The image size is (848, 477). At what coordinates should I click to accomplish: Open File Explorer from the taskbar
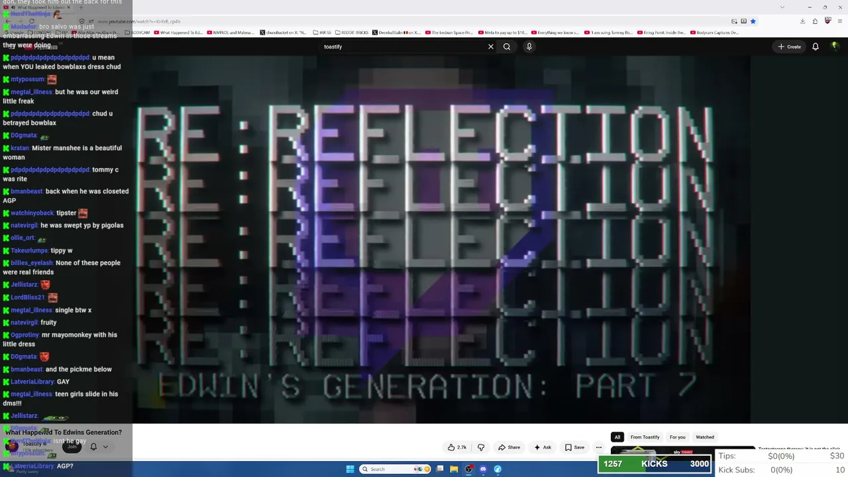pyautogui.click(x=454, y=469)
